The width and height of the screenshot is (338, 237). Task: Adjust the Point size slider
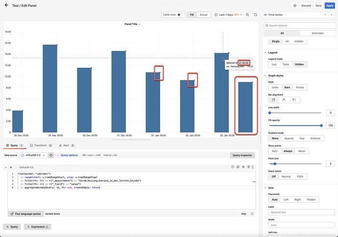(x=295, y=163)
